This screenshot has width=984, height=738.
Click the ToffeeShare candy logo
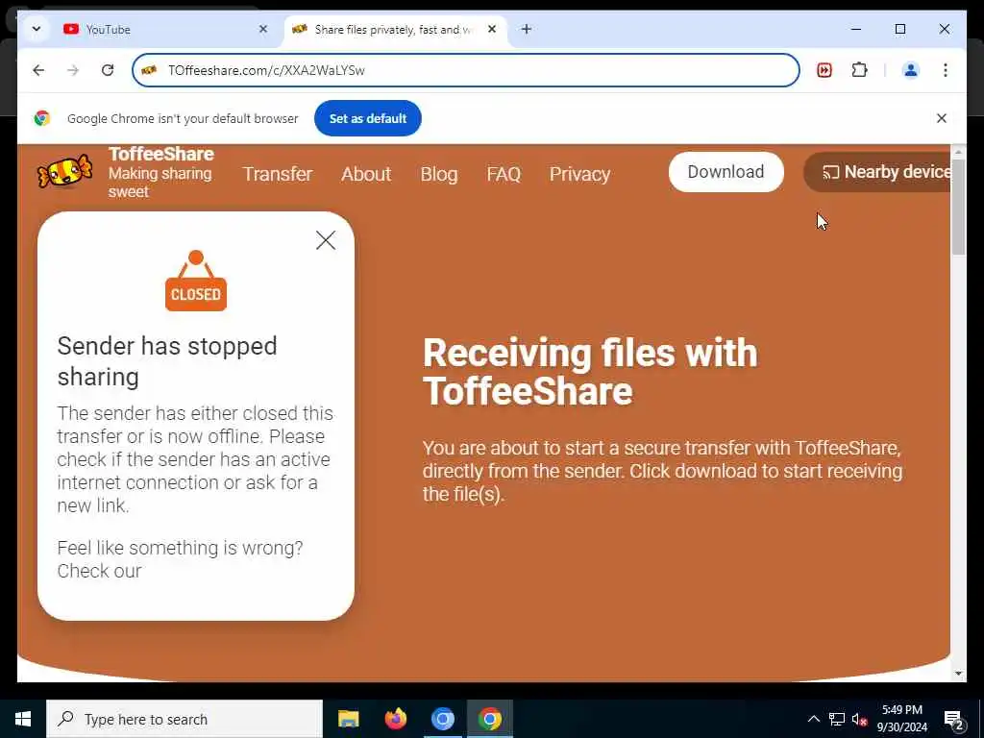pyautogui.click(x=65, y=172)
